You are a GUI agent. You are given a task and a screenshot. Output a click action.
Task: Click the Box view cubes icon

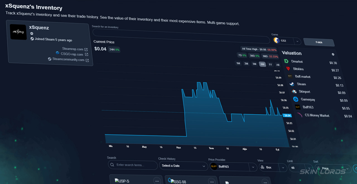point(262,167)
